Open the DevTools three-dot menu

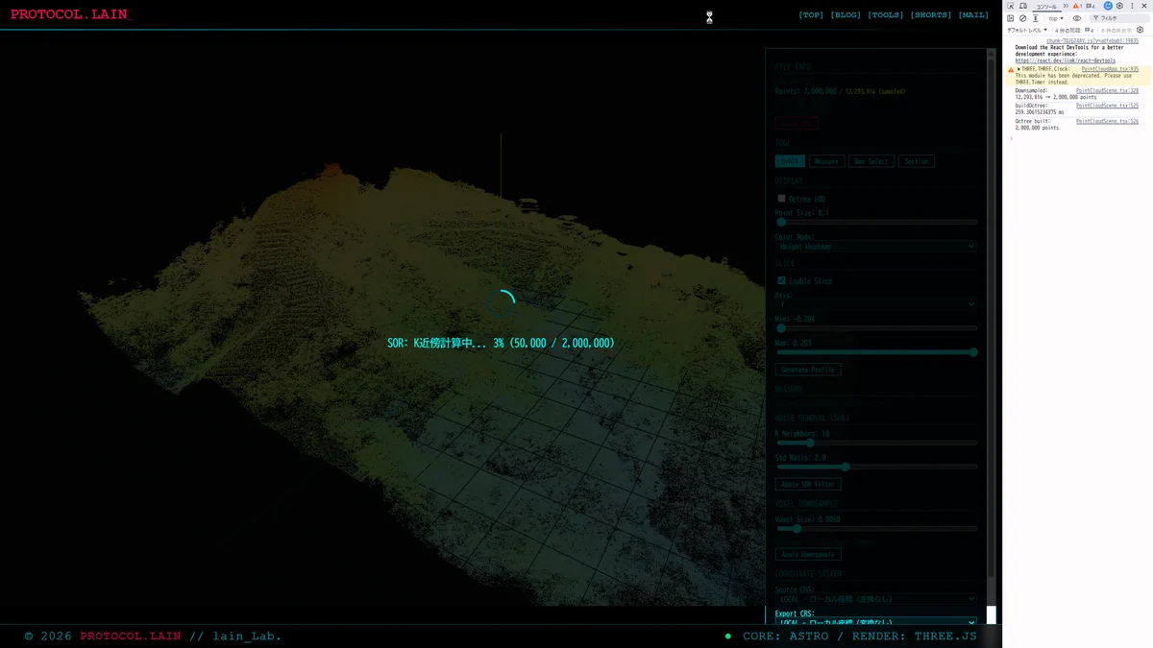tap(1132, 6)
